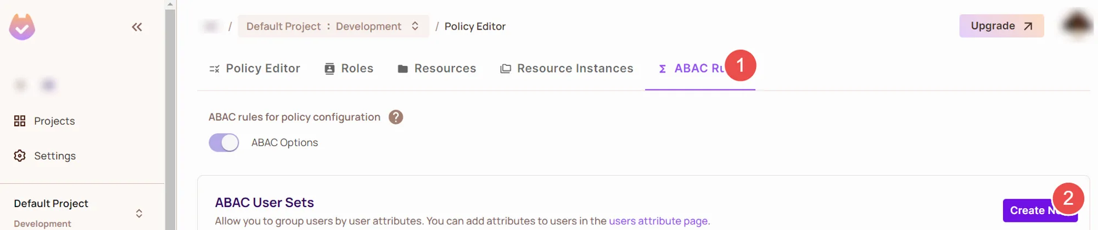Click the help question mark icon
This screenshot has width=1098, height=230.
396,117
